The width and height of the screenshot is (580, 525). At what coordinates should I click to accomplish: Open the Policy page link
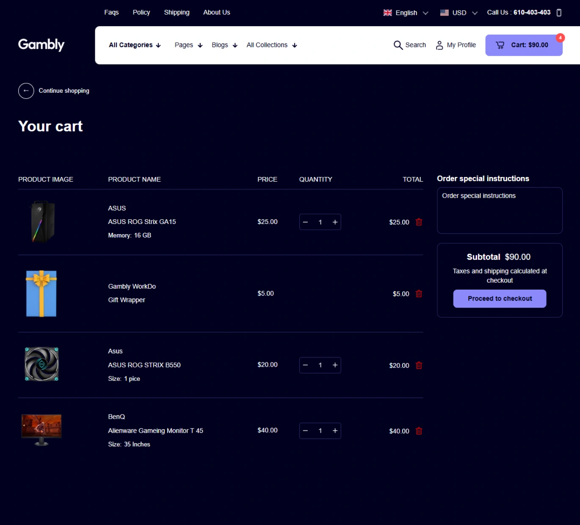point(141,12)
